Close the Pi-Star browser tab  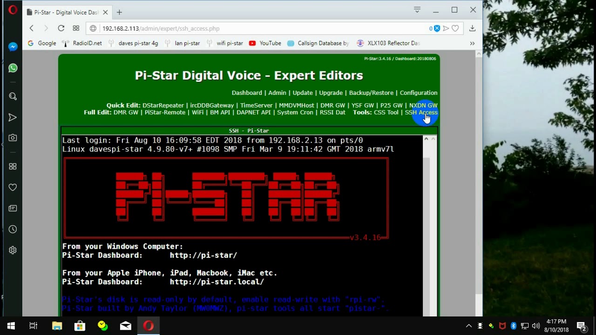click(x=105, y=13)
